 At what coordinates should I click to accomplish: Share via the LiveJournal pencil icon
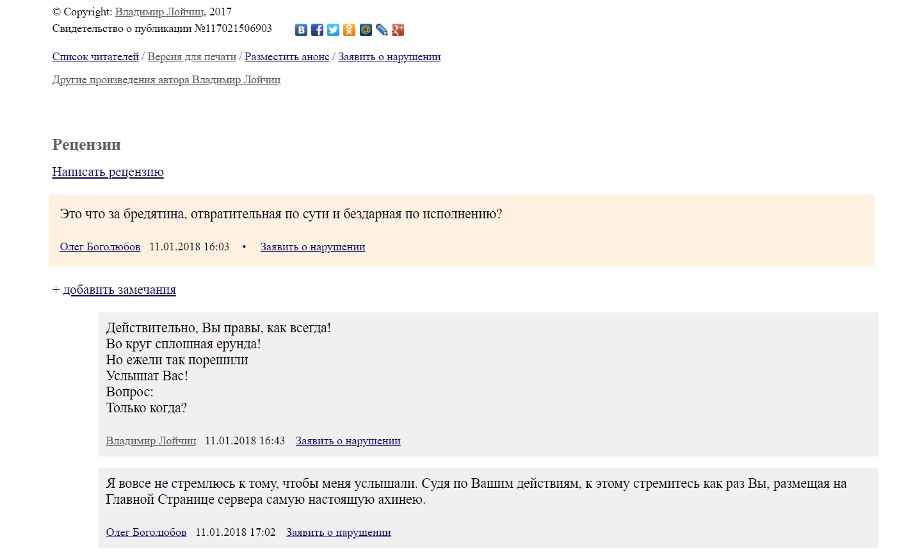pyautogui.click(x=382, y=30)
